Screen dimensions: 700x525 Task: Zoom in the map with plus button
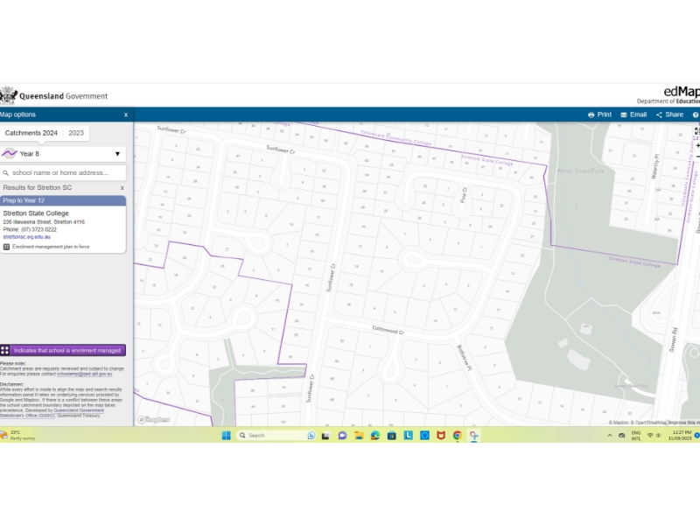pyautogui.click(x=697, y=146)
